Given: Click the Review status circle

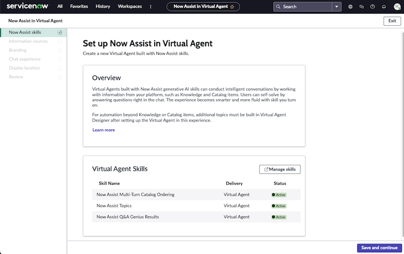Looking at the screenshot, I should pos(60,77).
